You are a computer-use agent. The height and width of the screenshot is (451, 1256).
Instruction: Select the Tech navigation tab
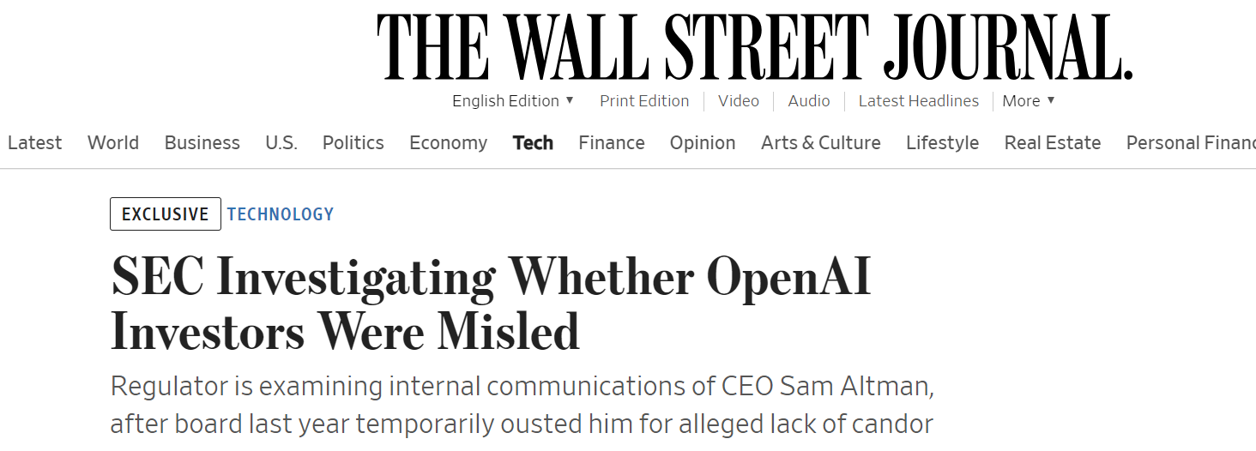(x=533, y=143)
